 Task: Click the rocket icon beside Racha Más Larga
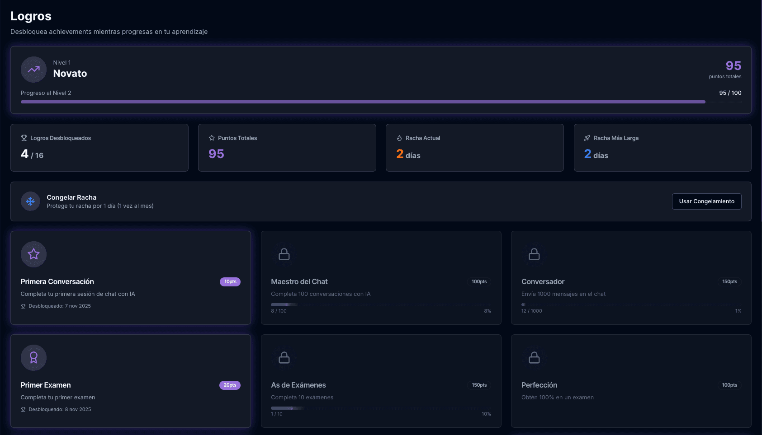tap(587, 138)
